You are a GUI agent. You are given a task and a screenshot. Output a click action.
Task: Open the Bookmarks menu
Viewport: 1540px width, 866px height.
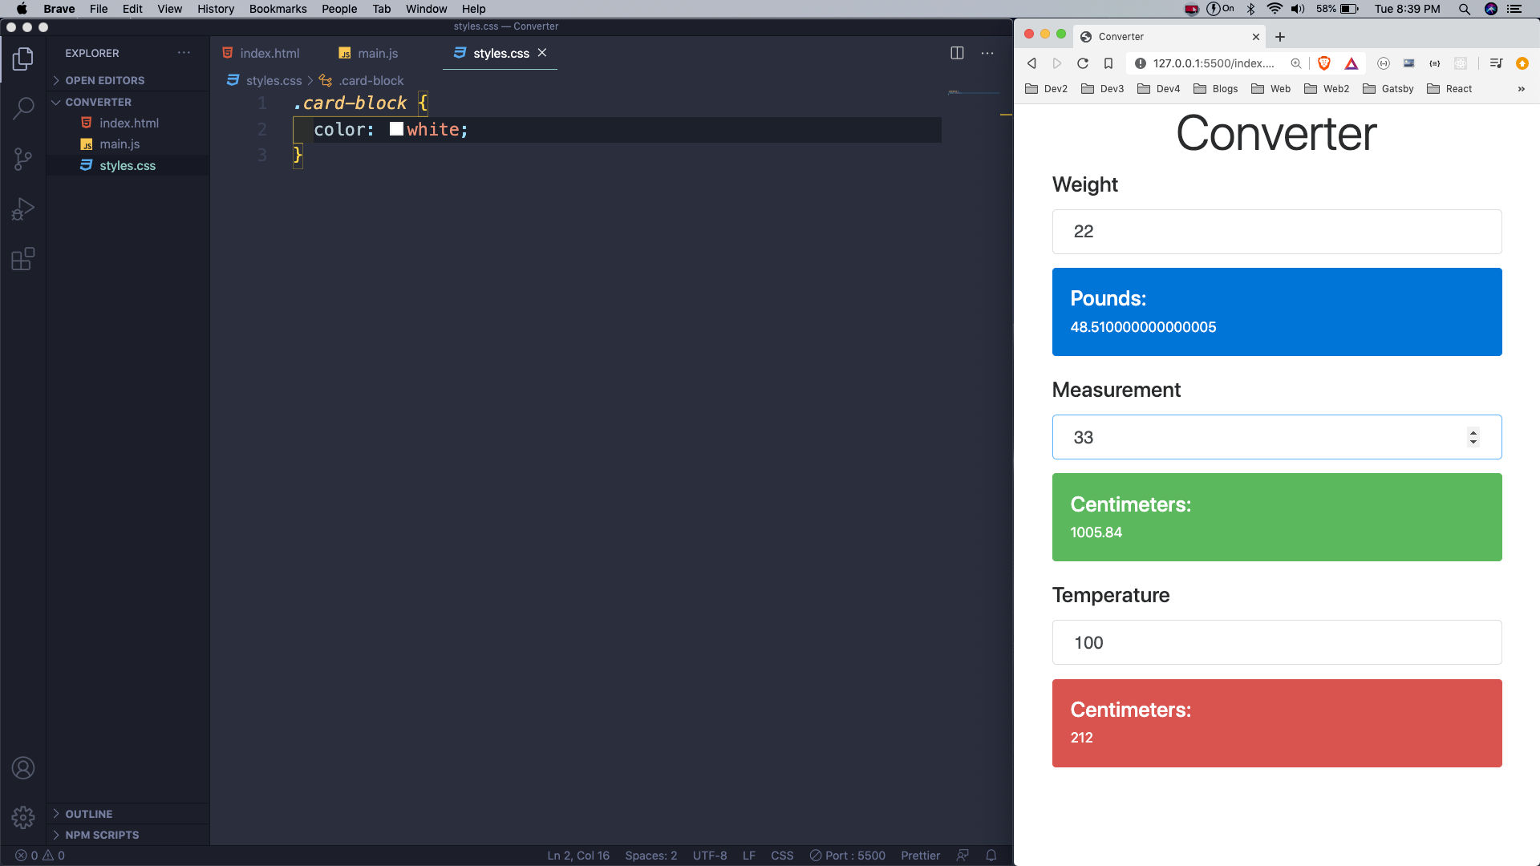coord(278,9)
